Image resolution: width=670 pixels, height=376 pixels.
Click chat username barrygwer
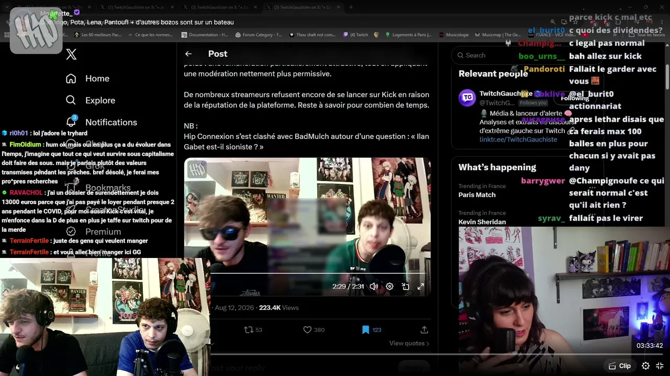click(543, 181)
